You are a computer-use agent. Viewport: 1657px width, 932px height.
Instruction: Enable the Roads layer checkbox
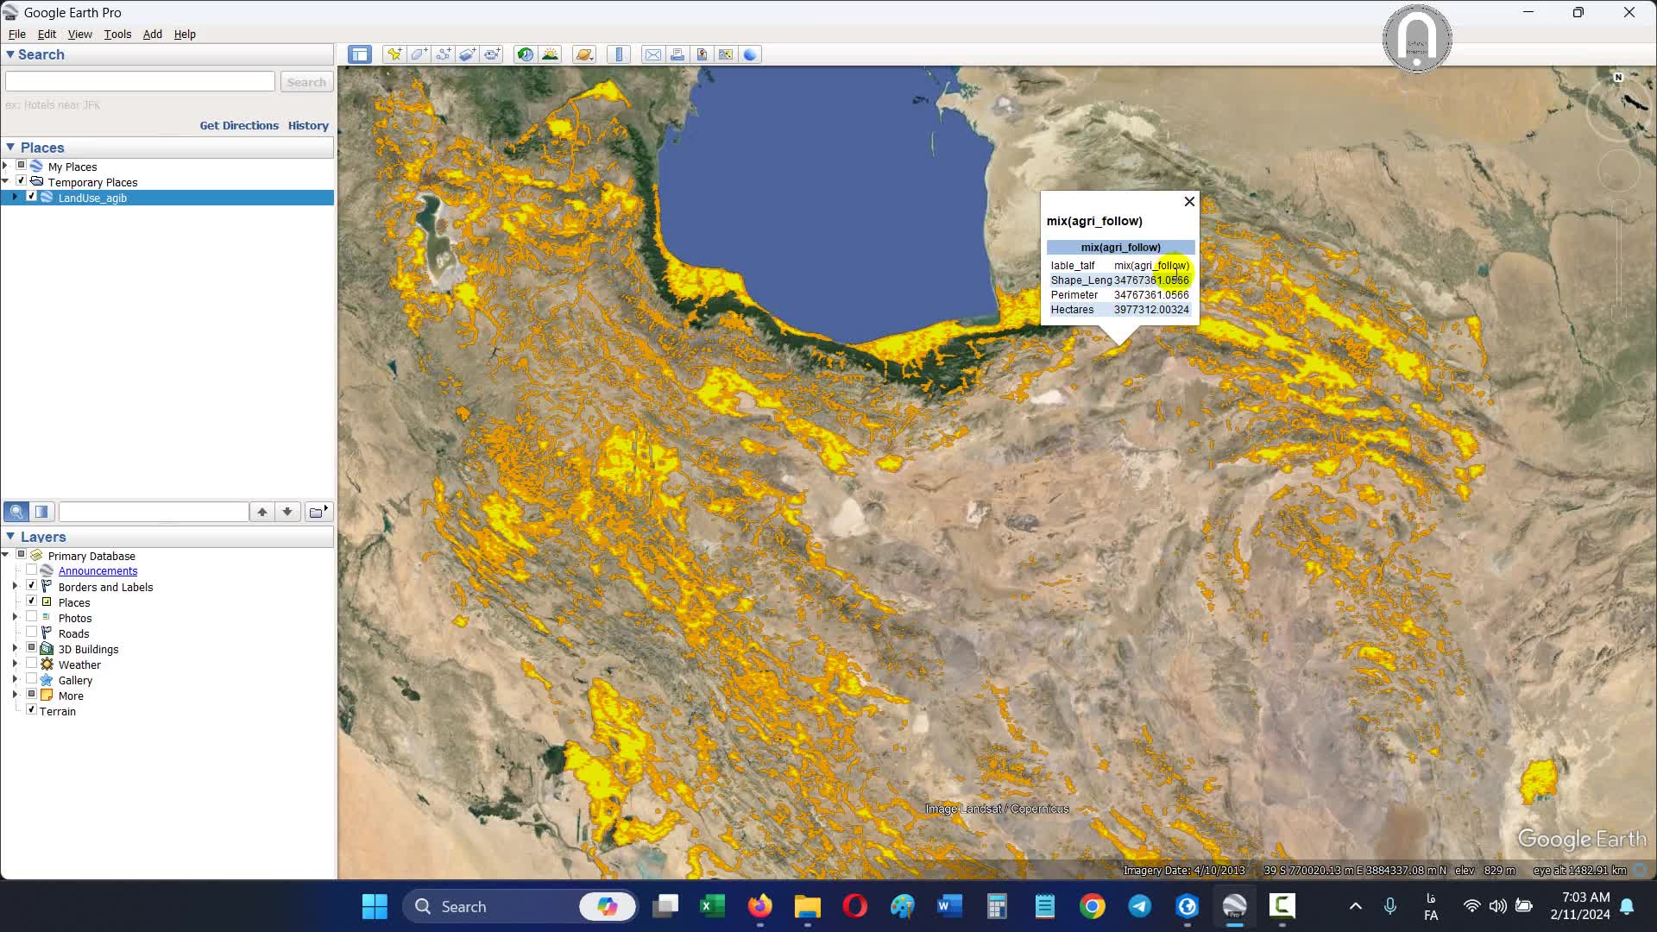point(32,633)
